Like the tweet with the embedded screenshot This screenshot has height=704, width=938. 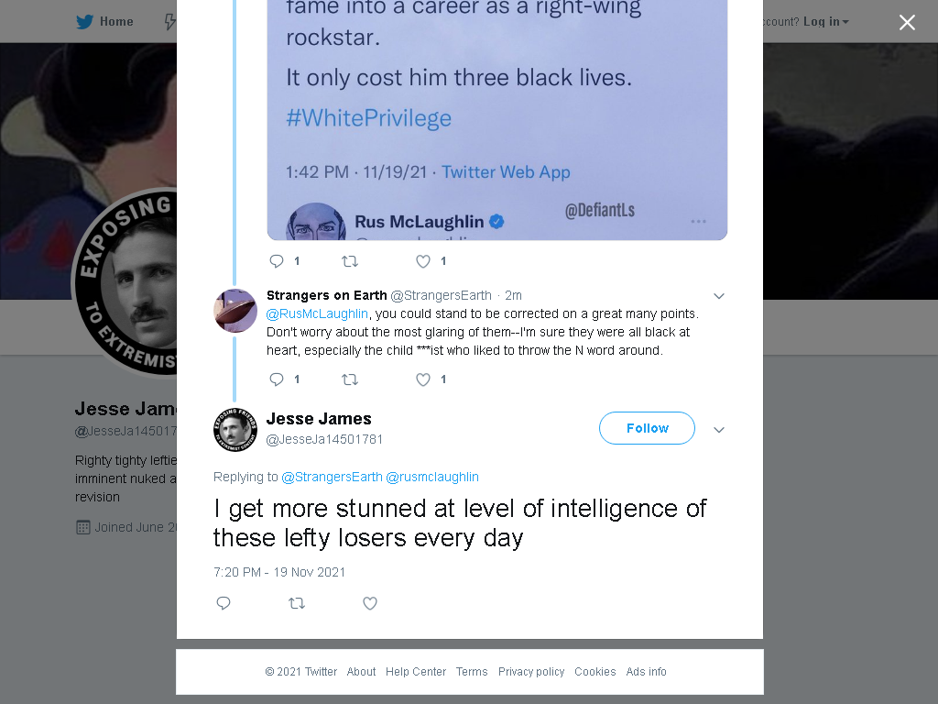coord(423,261)
